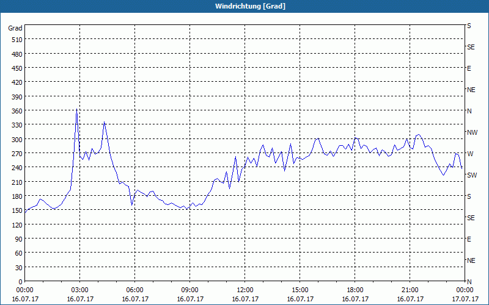
Task: Select the W compass direction label
Action: click(470, 154)
